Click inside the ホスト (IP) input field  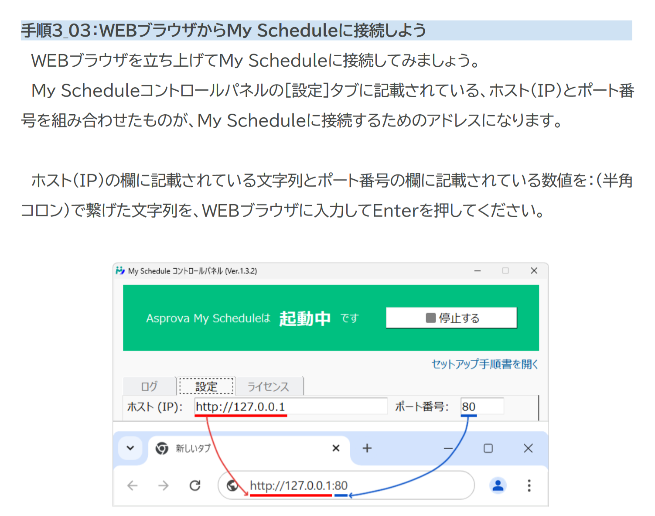290,406
